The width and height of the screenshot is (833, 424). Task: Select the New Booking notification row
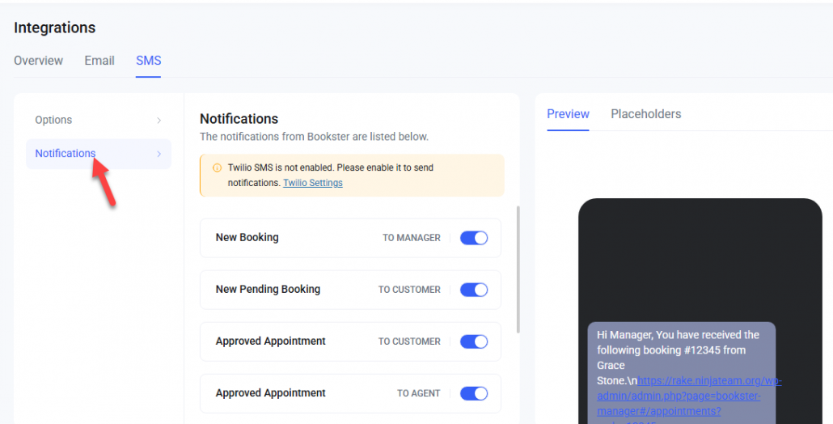coord(351,238)
